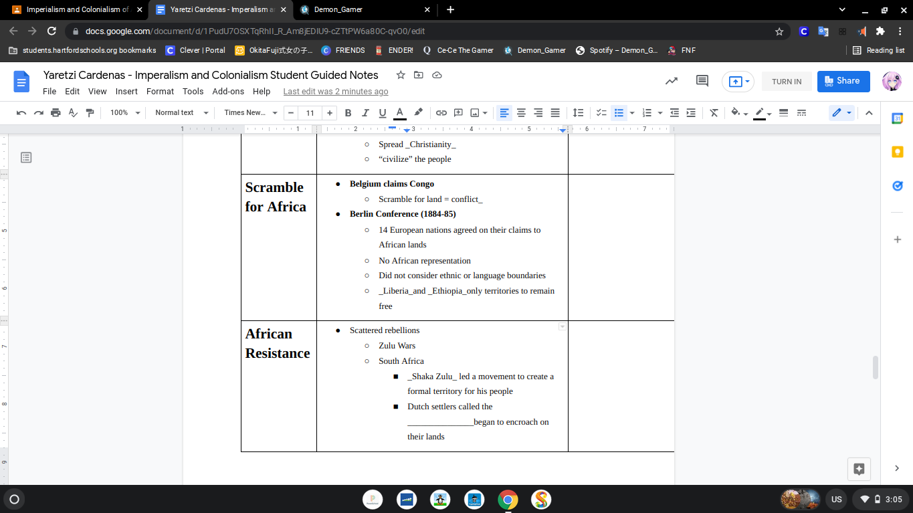Open the highlight color marker tool
913x513 pixels.
418,113
